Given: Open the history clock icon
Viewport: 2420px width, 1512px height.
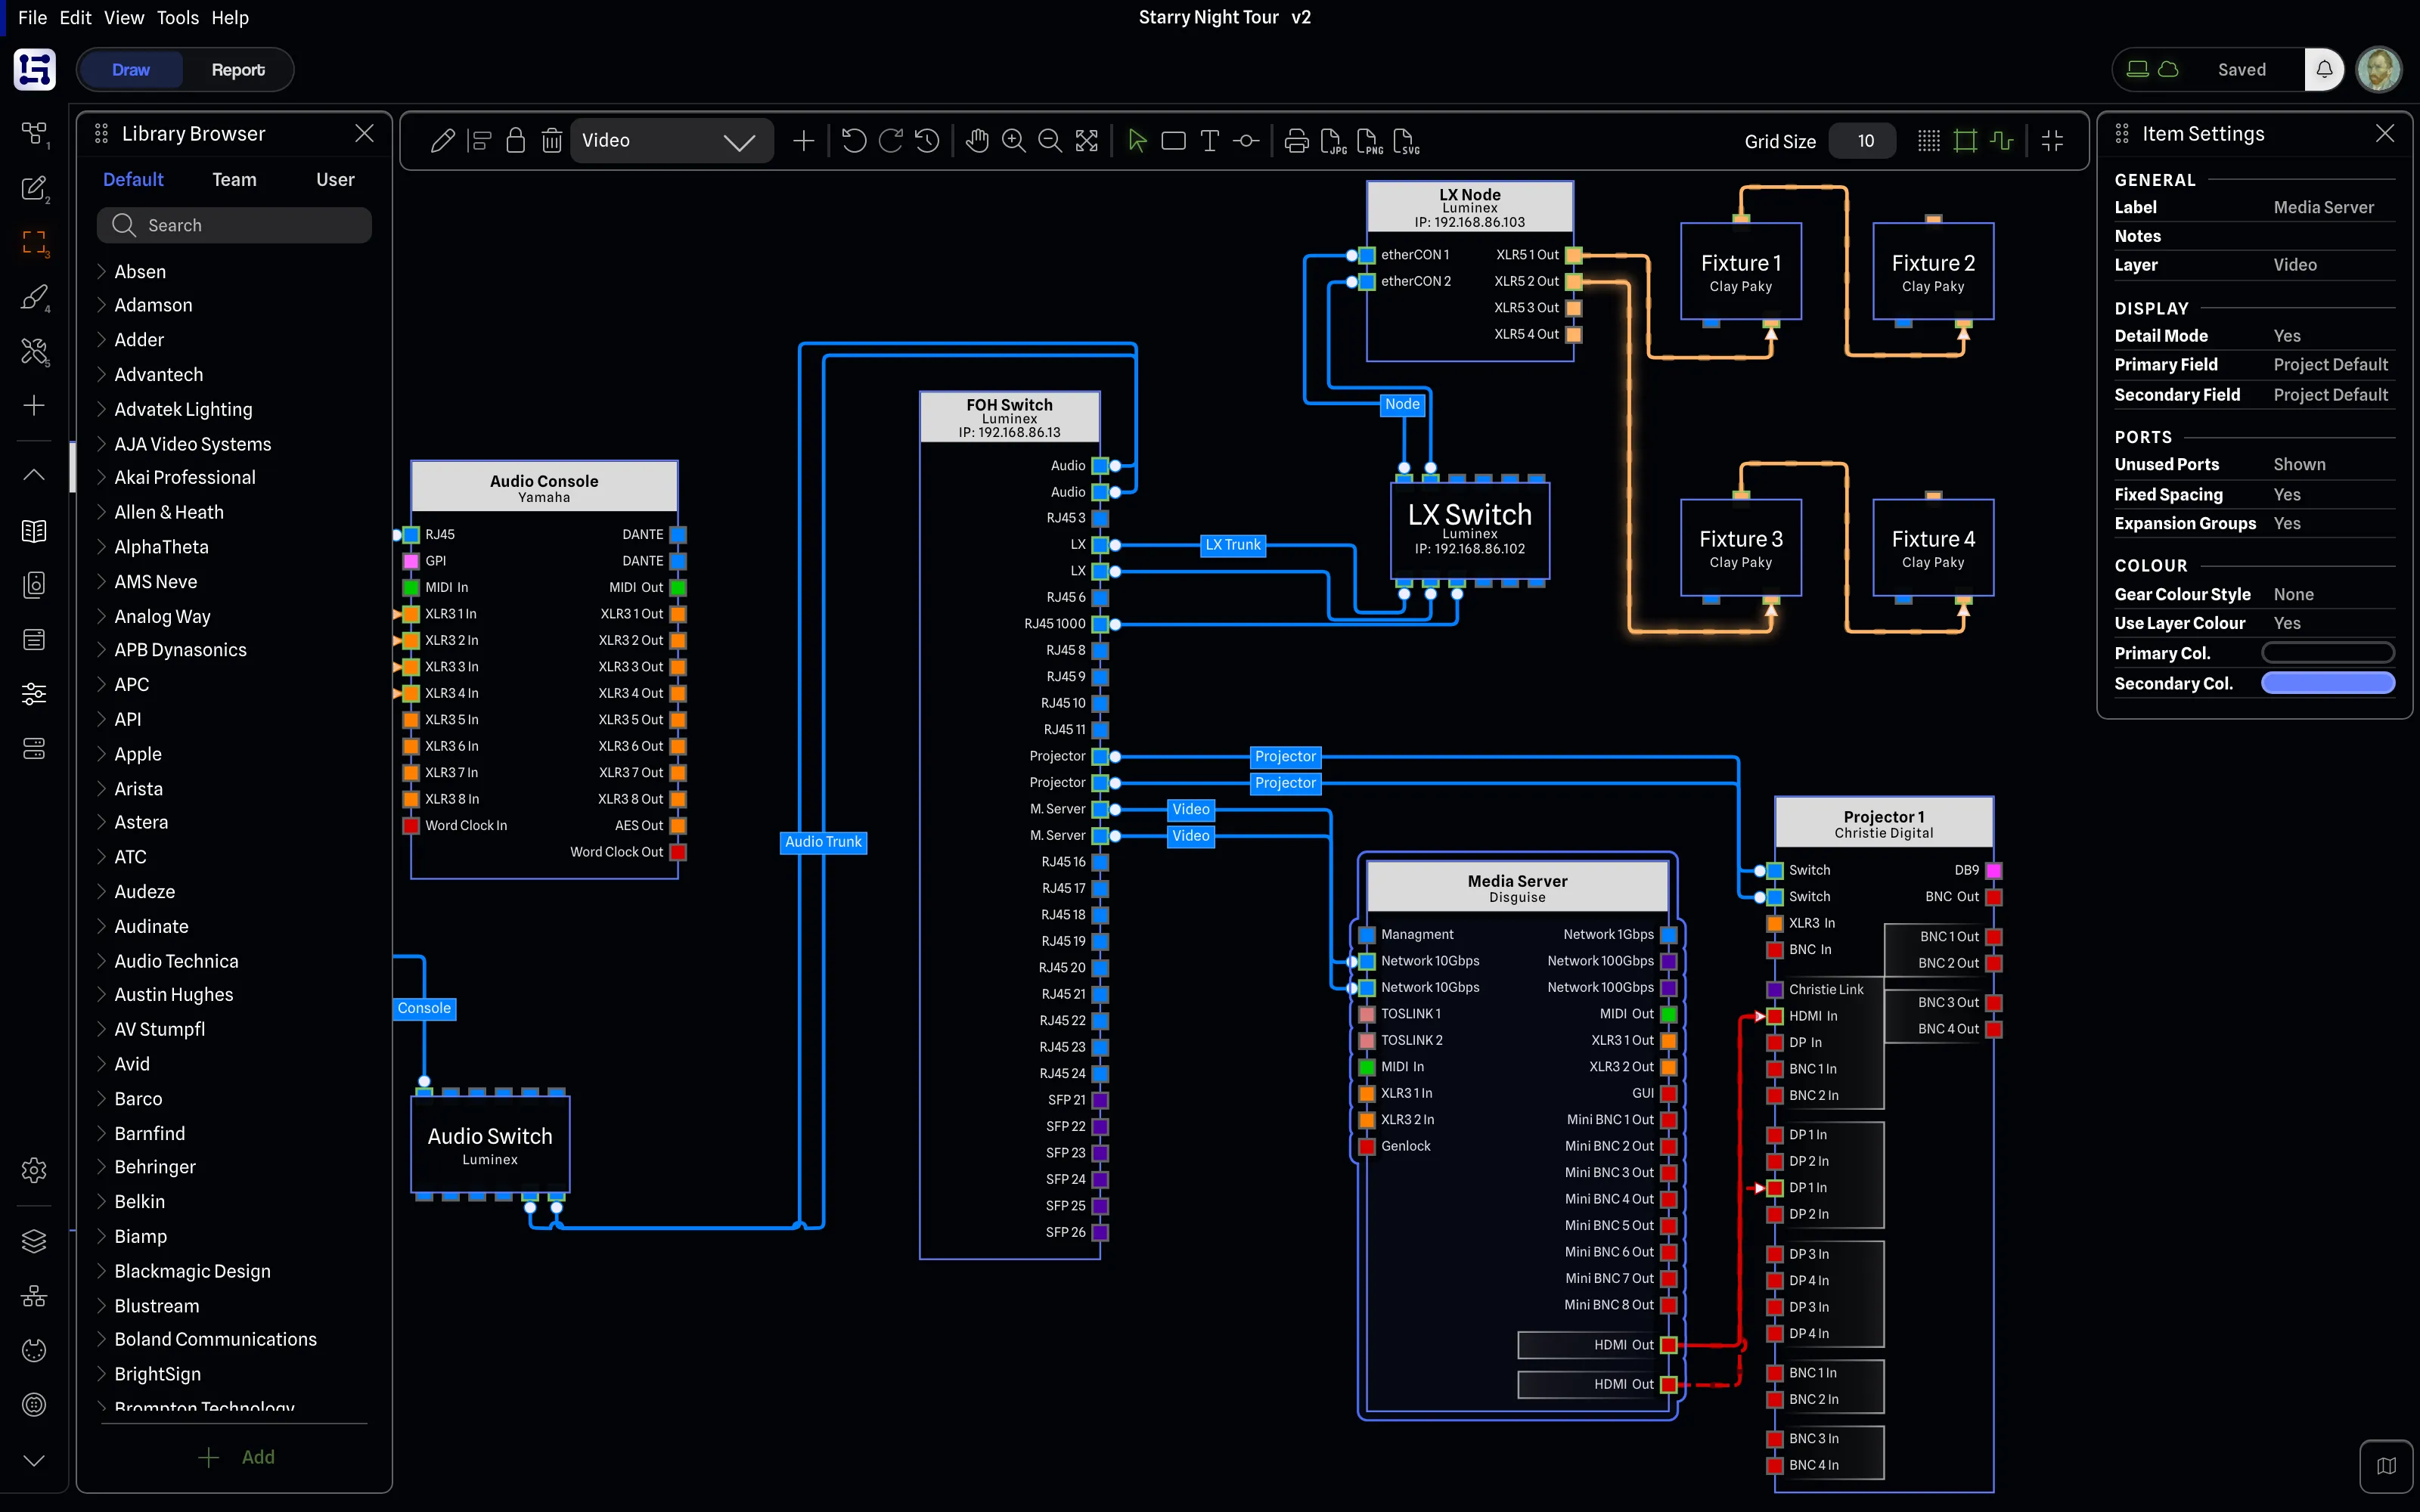Looking at the screenshot, I should tap(927, 141).
